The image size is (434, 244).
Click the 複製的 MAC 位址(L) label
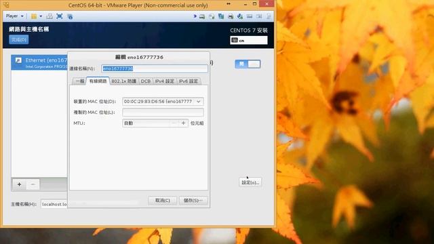coord(94,113)
